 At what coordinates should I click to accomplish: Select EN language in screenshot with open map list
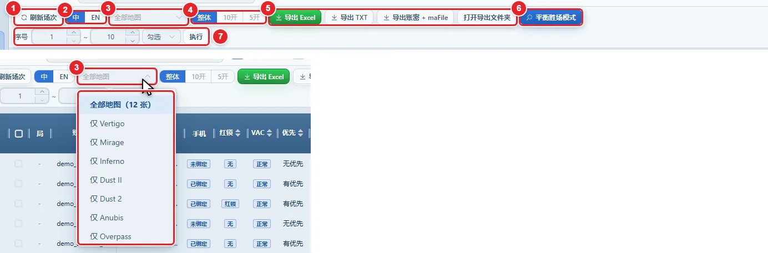pyautogui.click(x=64, y=76)
